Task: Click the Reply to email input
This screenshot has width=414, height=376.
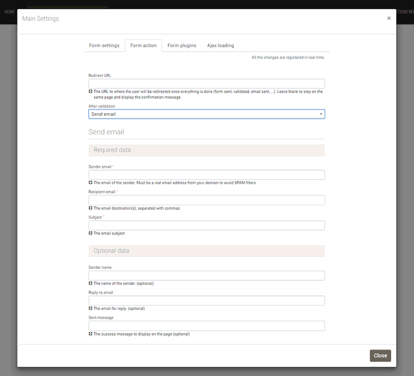Action: (x=206, y=301)
